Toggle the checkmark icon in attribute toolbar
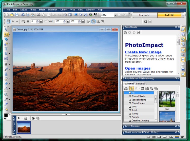 (x=150, y=21)
